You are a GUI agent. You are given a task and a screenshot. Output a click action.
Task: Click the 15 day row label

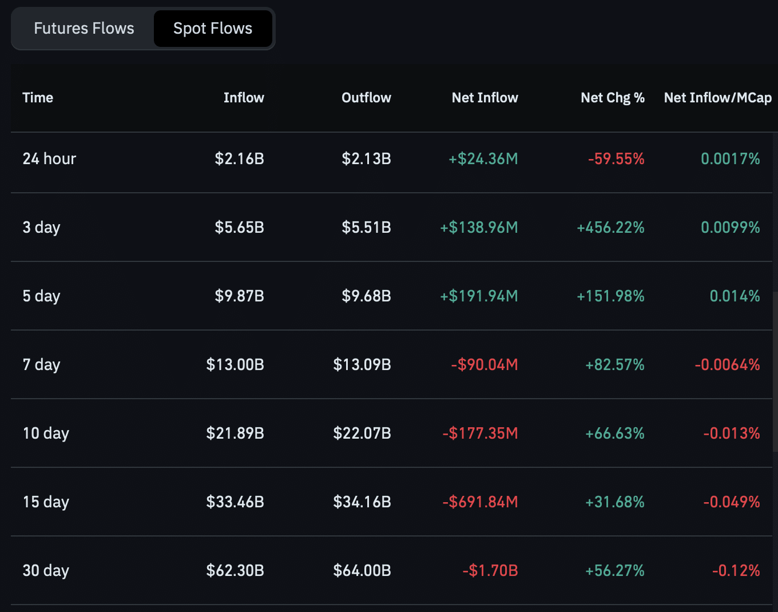coord(46,502)
